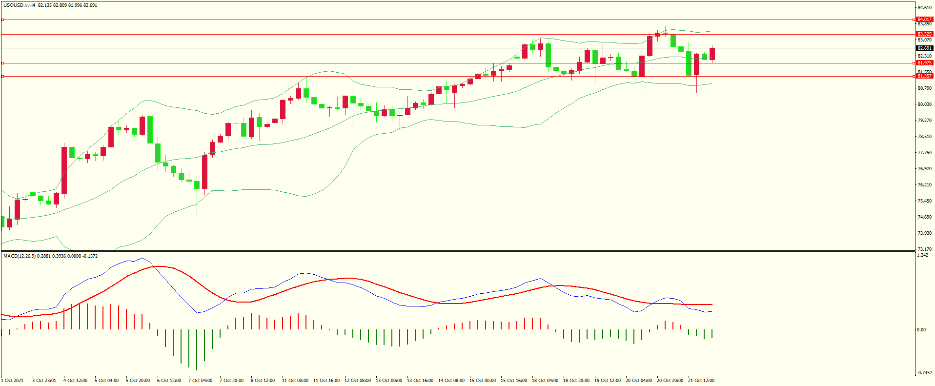Click left handle of 81.357 horizontal line
Image resolution: width=935 pixels, height=386 pixels.
[x=2, y=76]
